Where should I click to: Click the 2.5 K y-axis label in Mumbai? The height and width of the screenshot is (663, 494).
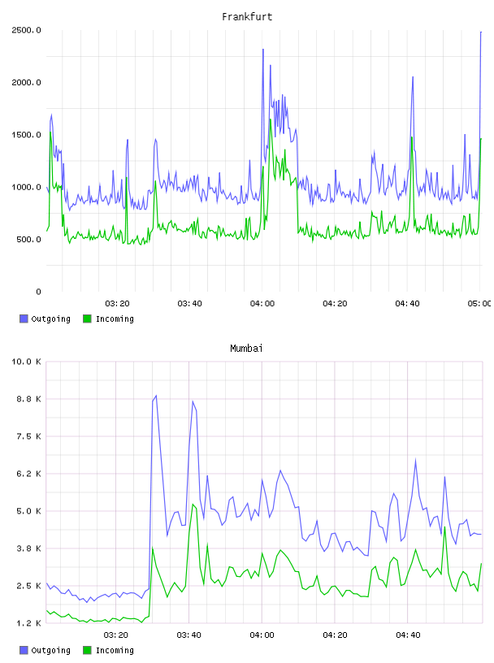coord(28,586)
